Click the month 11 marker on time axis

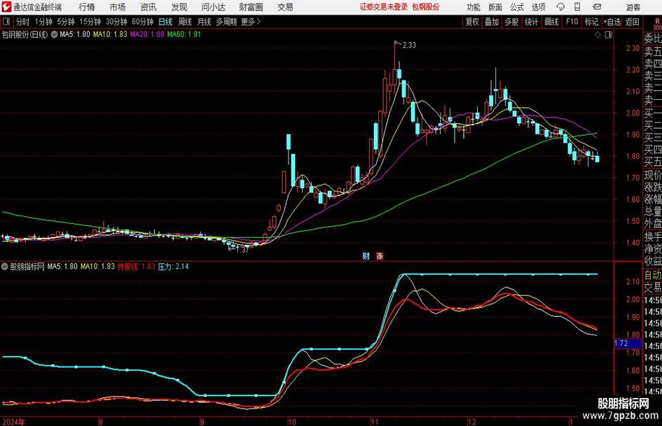pos(375,422)
